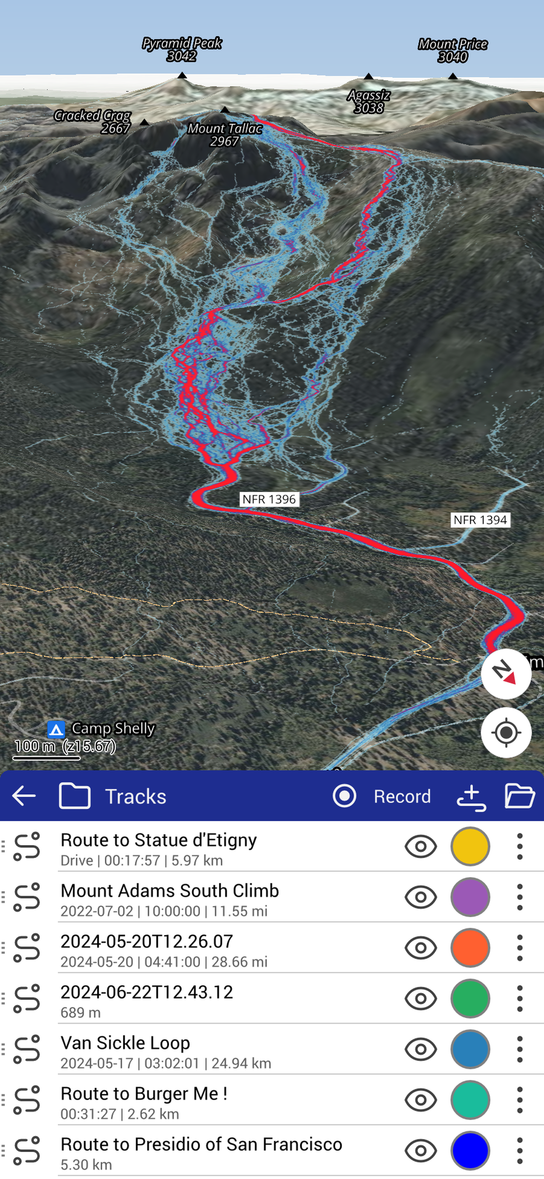Hide the Route to Statue d'Etigny track
This screenshot has height=1179, width=544.
pyautogui.click(x=420, y=846)
